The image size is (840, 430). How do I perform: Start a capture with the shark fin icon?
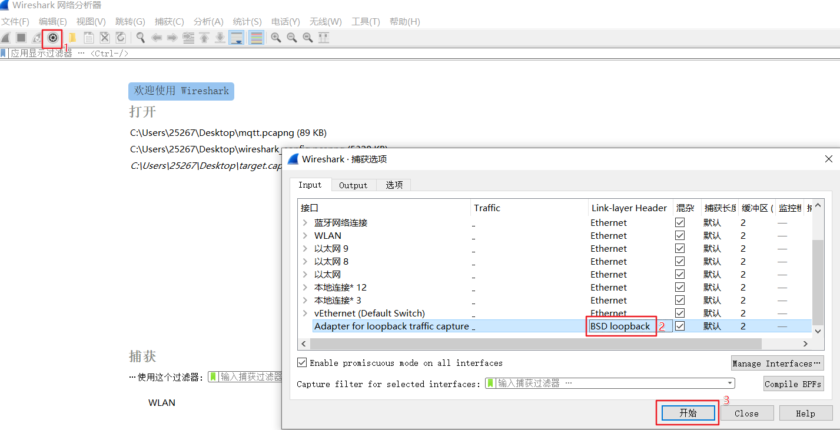click(x=5, y=38)
